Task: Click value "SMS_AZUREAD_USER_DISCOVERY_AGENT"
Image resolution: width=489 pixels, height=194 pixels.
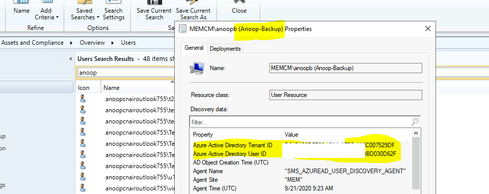Action: click(345, 171)
